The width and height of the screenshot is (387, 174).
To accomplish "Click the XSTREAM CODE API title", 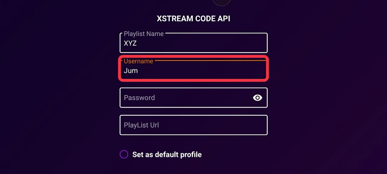I will pos(193,18).
